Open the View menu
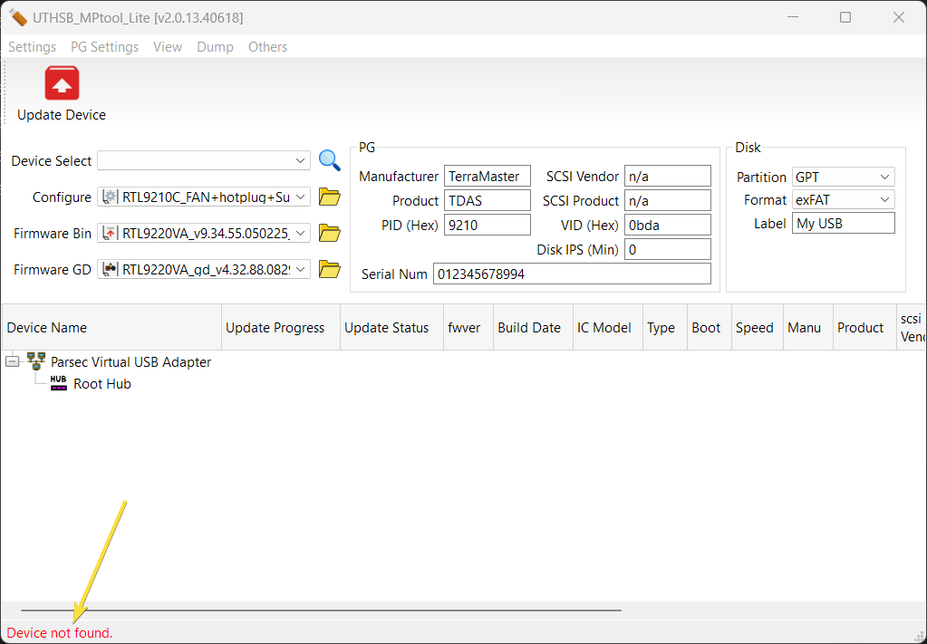Viewport: 927px width, 644px height. pos(168,47)
